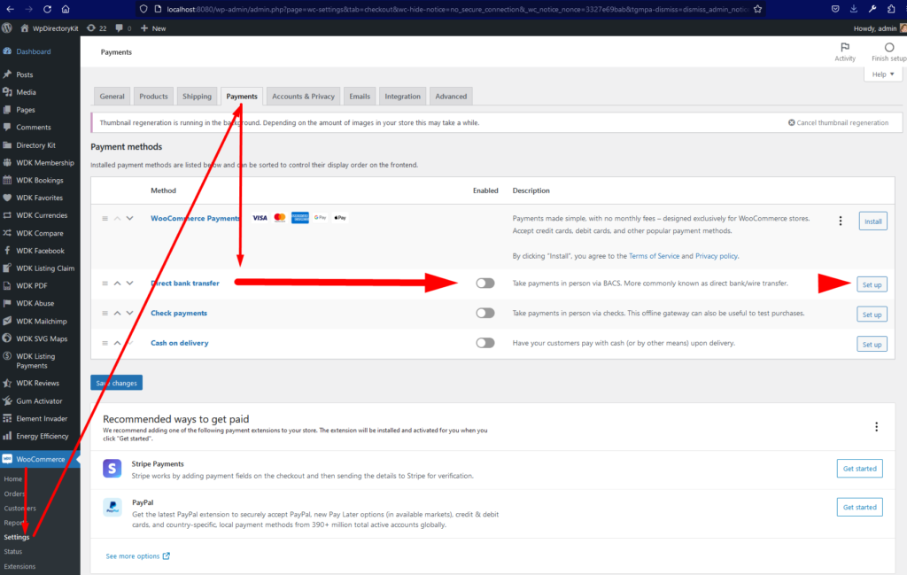907x575 pixels.
Task: Move WooCommerce Payments down with chevron
Action: coord(129,218)
